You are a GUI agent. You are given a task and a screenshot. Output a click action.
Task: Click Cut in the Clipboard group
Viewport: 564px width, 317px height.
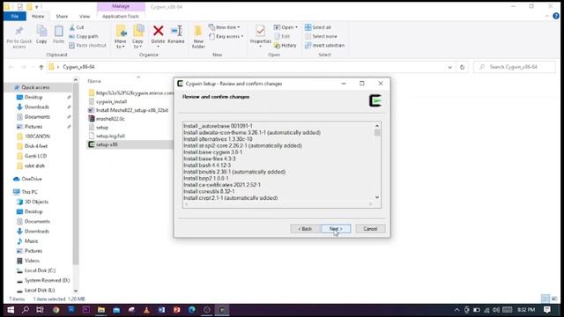point(77,27)
